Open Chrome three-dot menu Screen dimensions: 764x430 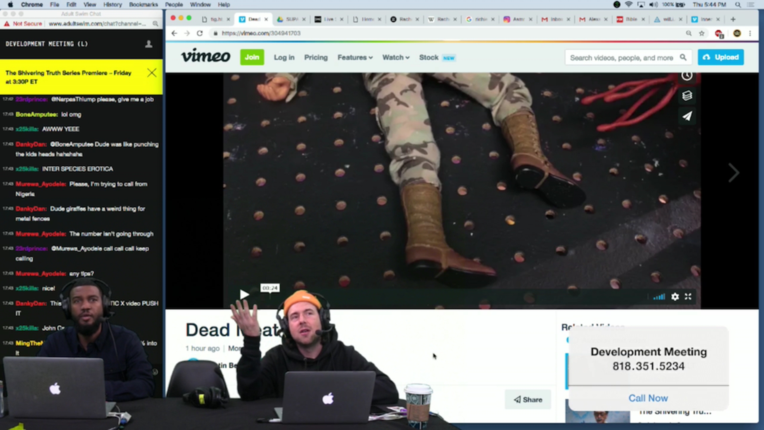[x=750, y=33]
